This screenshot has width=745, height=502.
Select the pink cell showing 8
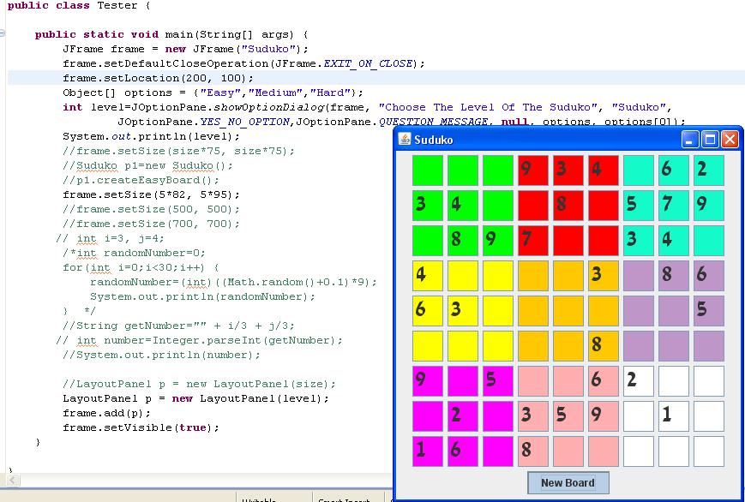pyautogui.click(x=532, y=451)
